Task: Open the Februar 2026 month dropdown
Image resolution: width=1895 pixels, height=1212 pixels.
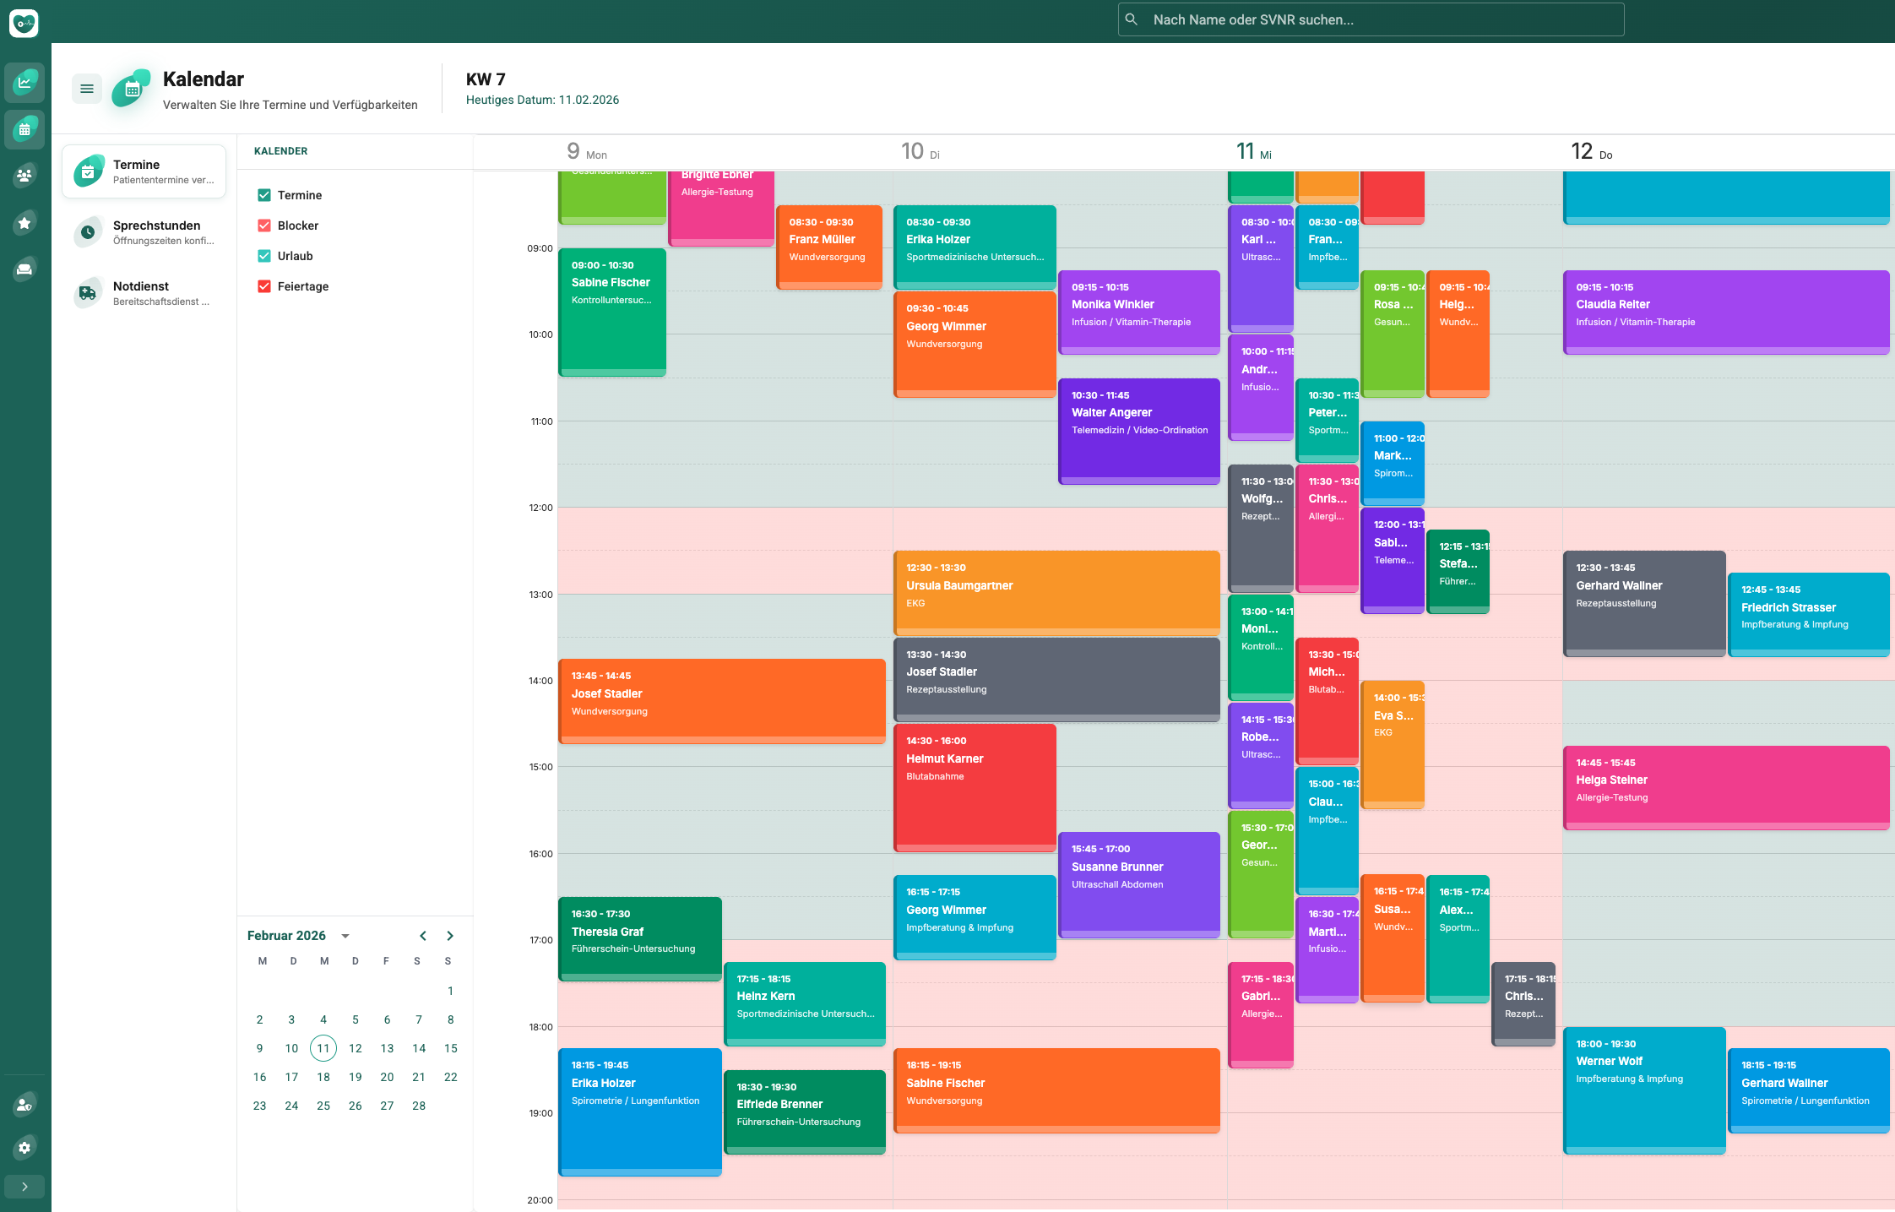Action: pos(345,936)
